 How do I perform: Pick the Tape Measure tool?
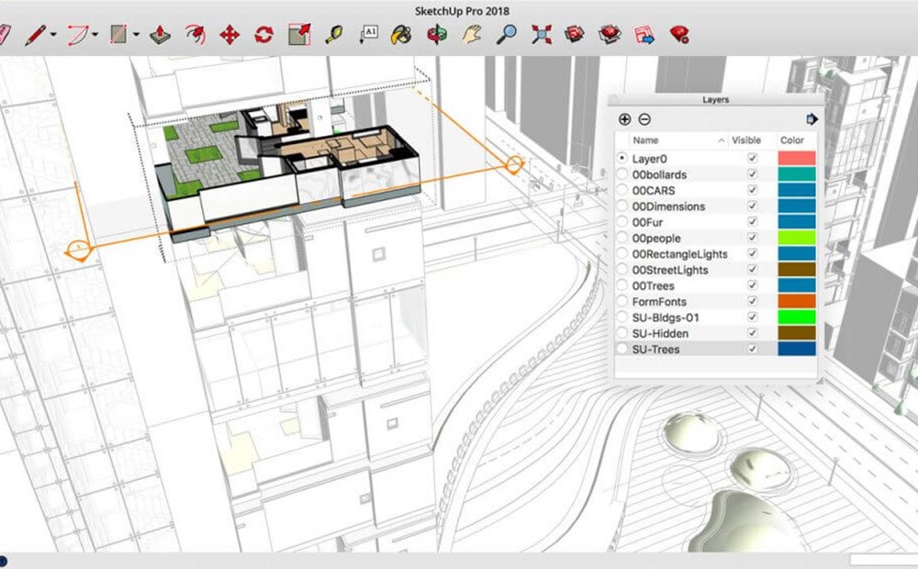point(334,36)
